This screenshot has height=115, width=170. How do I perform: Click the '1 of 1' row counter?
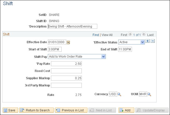point(137,35)
